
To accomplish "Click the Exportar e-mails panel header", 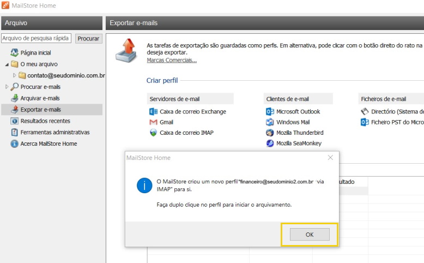I will click(x=265, y=23).
